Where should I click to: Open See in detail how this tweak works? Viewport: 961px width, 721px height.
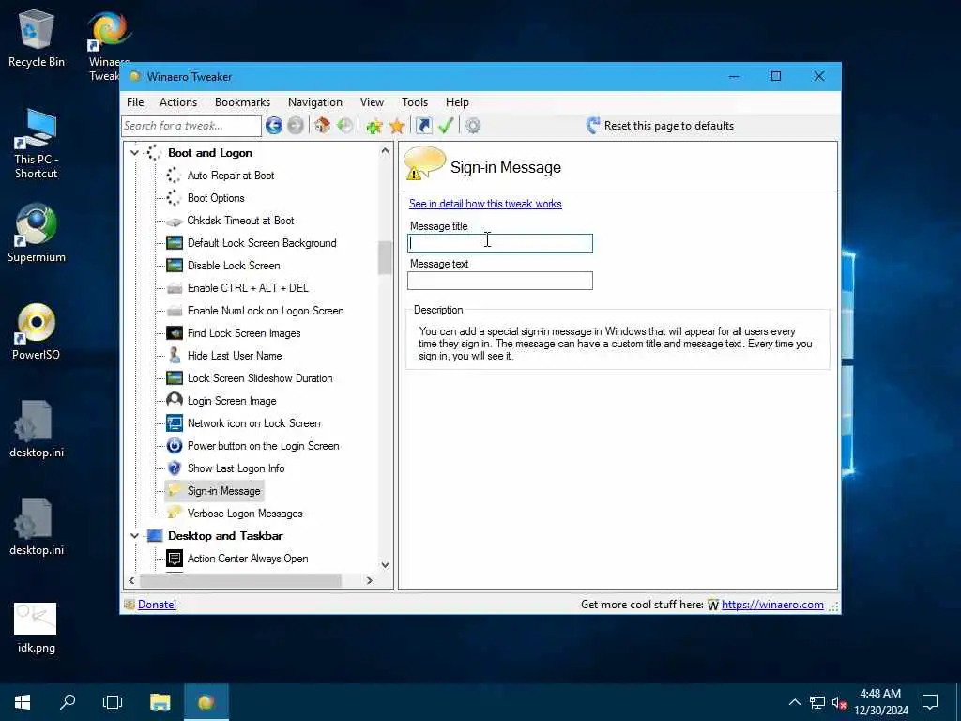[485, 204]
